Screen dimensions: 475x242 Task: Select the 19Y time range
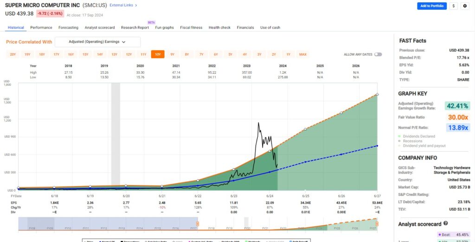[27, 55]
